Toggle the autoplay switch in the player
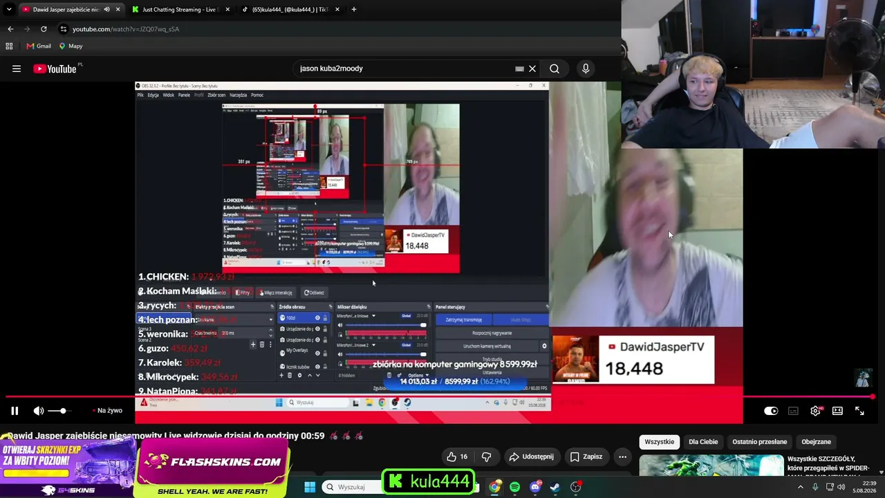This screenshot has height=498, width=885. pyautogui.click(x=771, y=411)
